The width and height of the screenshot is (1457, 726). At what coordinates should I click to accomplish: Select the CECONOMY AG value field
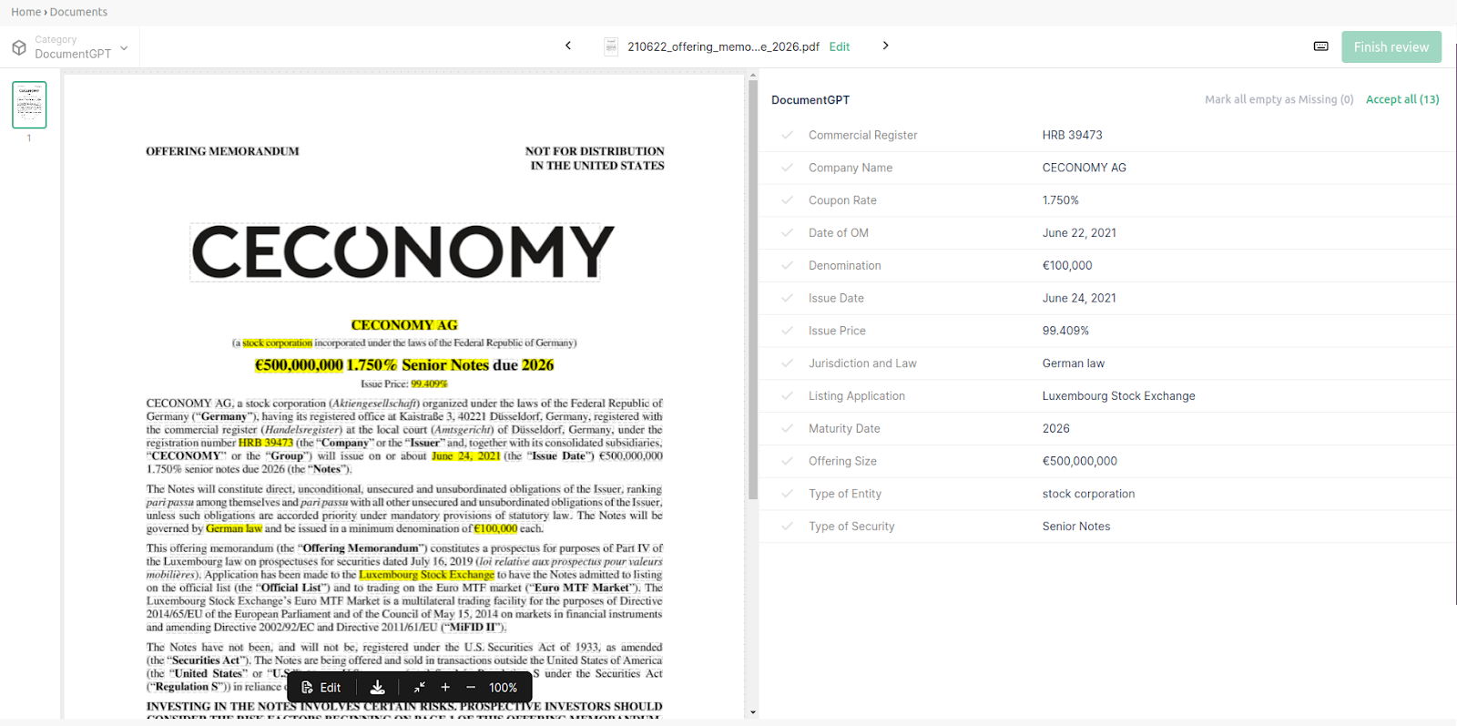tap(1084, 168)
